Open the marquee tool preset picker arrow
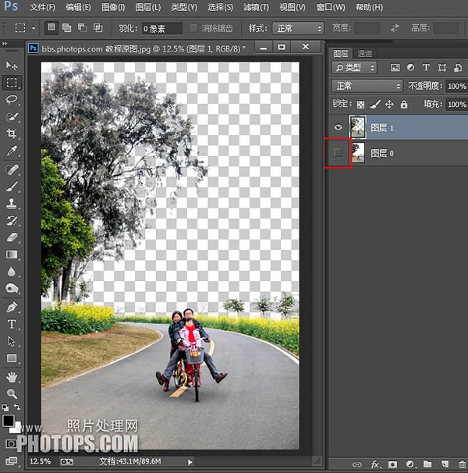 pos(34,28)
